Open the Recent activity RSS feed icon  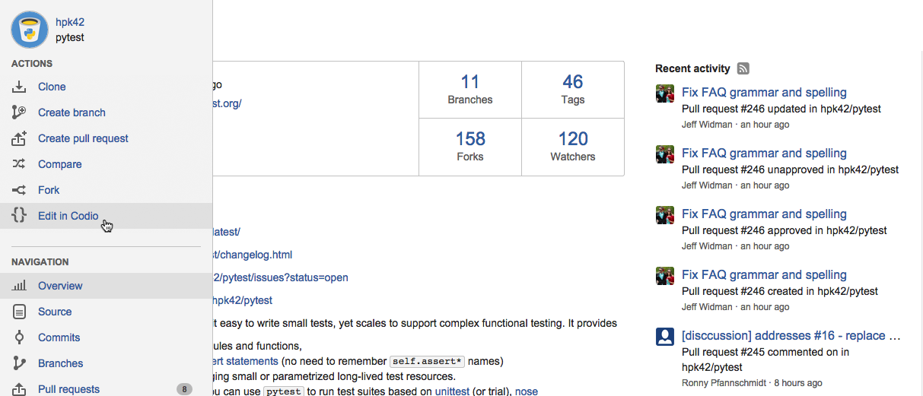743,68
